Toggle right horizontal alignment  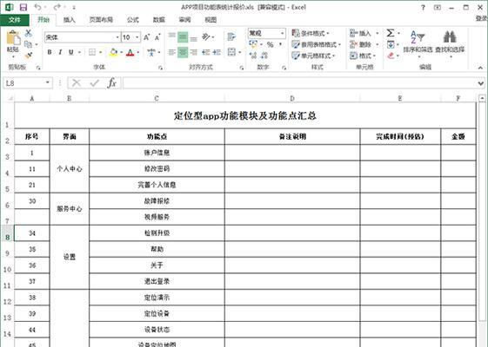coord(194,52)
